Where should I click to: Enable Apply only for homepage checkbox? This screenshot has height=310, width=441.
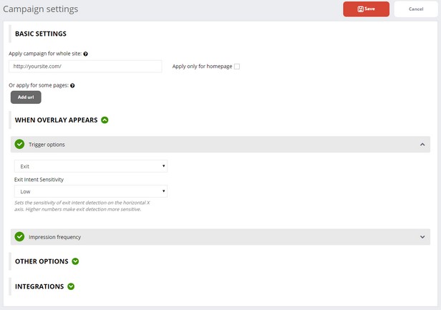click(x=237, y=67)
